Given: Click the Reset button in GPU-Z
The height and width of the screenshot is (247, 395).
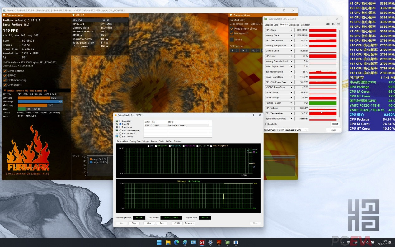Looking at the screenshot, I should coord(335,124).
